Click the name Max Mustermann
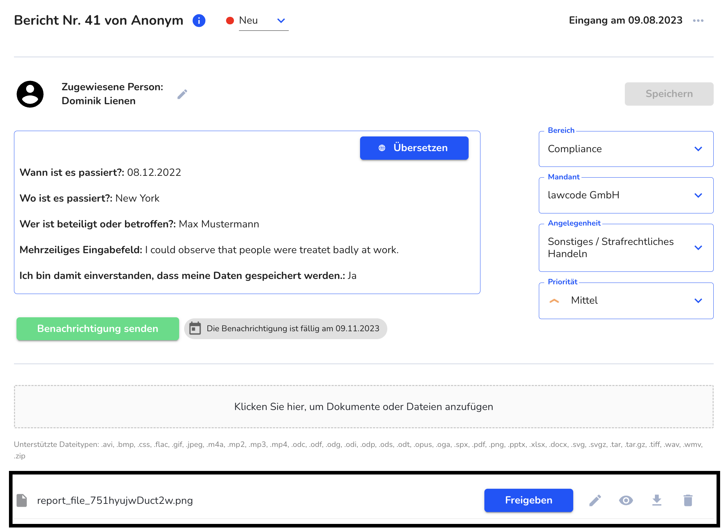Image resolution: width=728 pixels, height=530 pixels. click(219, 224)
